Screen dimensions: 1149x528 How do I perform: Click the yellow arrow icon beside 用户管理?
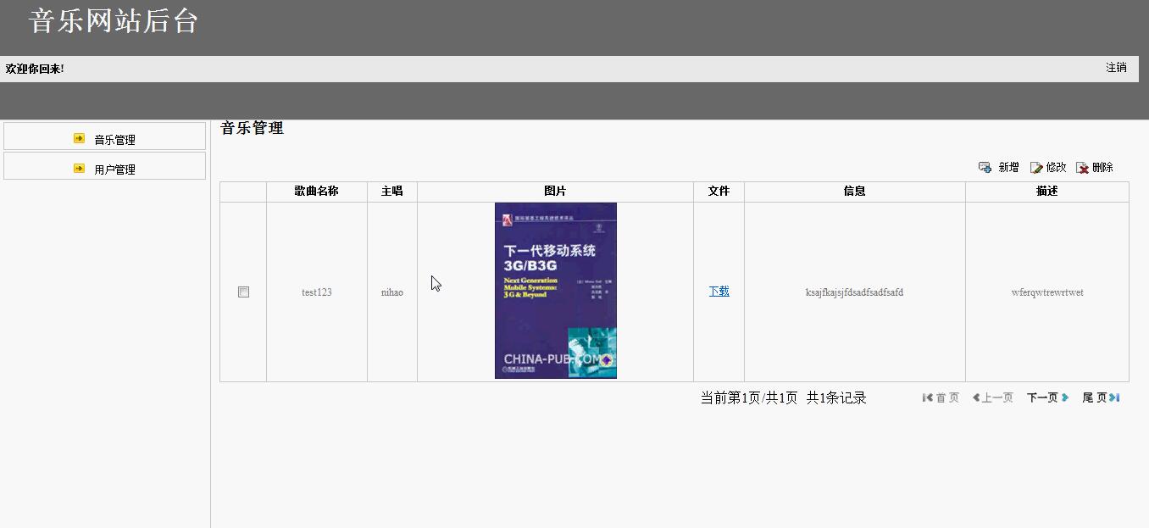coord(79,168)
